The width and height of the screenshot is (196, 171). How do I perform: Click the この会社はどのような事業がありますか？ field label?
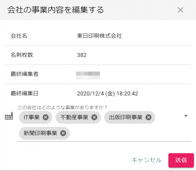click(62, 108)
